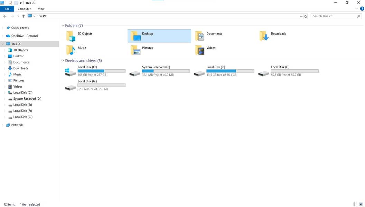This screenshot has height=207, width=365.
Task: Select Documents in the navigation pane
Action: 21,62
